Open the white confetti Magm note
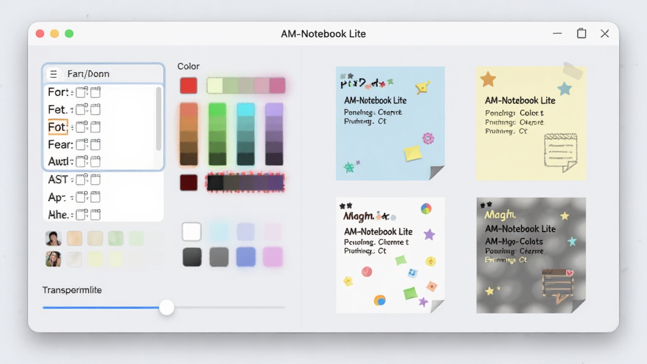 point(390,255)
